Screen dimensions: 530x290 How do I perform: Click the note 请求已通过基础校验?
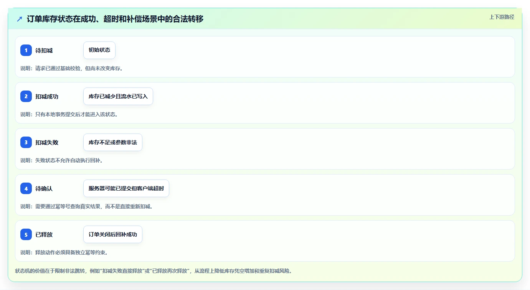71,68
